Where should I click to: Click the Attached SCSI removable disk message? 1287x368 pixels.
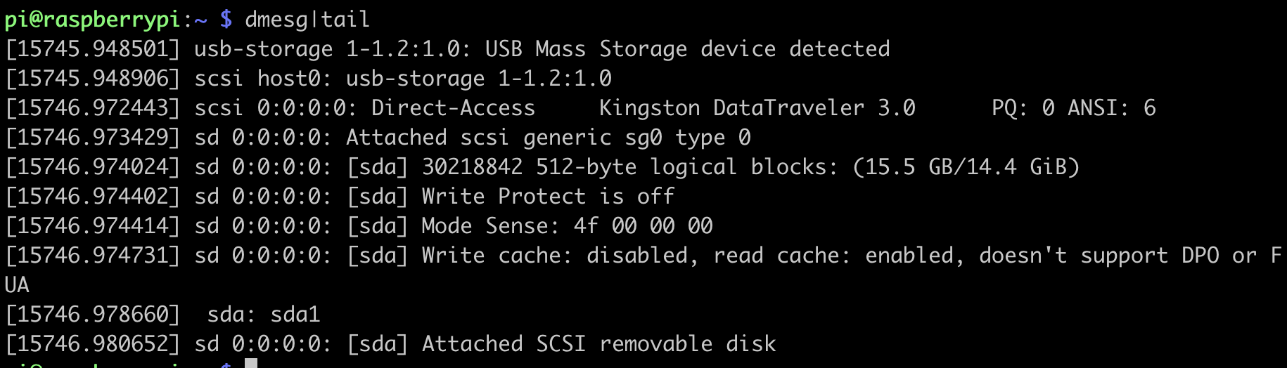tap(598, 344)
